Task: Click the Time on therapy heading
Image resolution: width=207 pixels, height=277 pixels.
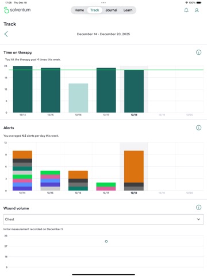Action: (x=18, y=53)
